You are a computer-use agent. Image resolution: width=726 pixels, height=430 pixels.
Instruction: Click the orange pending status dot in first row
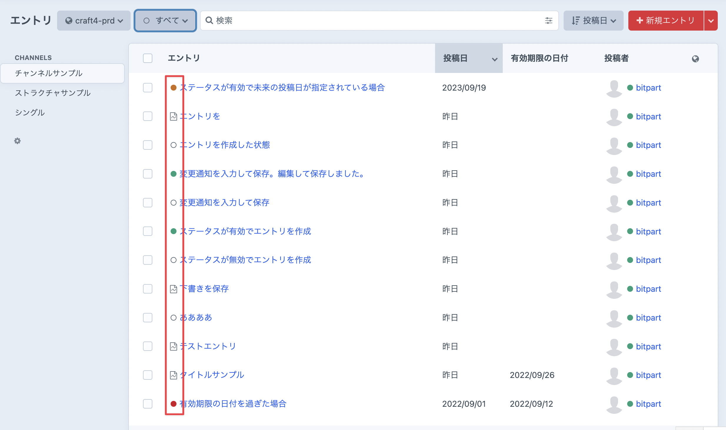[x=174, y=88]
